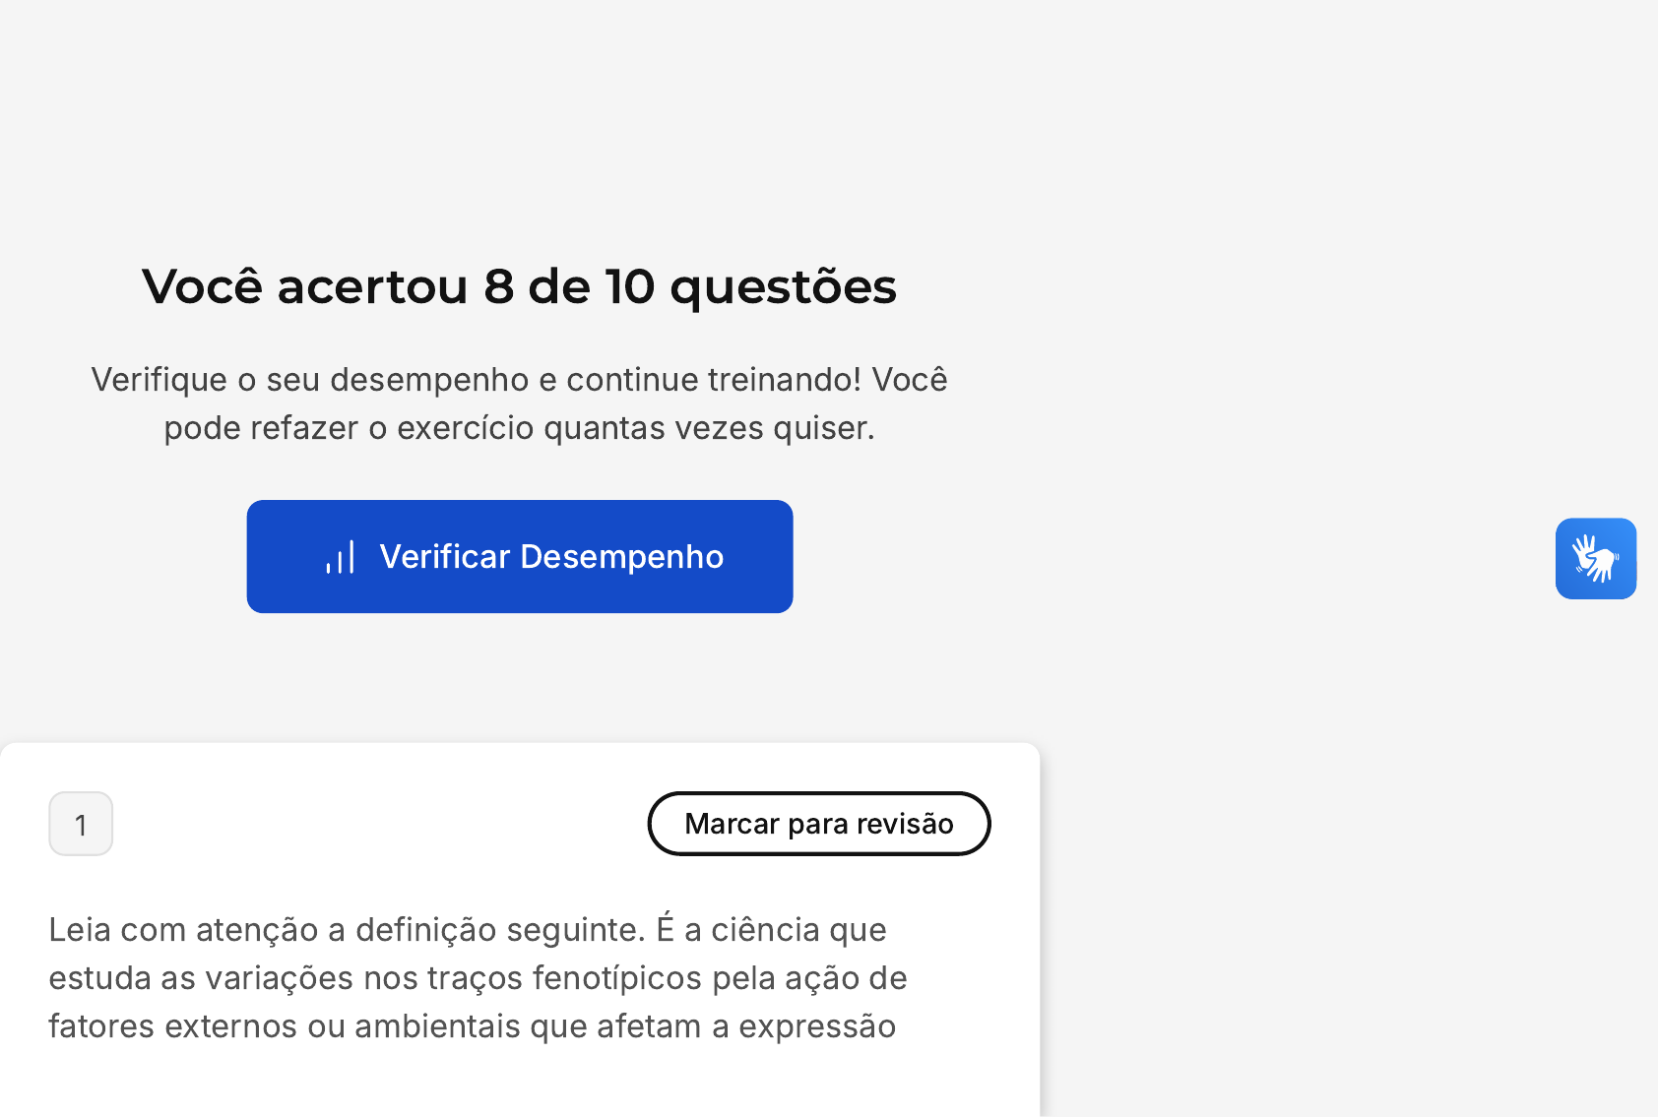Click the word "fenotípicos" in the question
This screenshot has height=1117, width=1658.
617,978
